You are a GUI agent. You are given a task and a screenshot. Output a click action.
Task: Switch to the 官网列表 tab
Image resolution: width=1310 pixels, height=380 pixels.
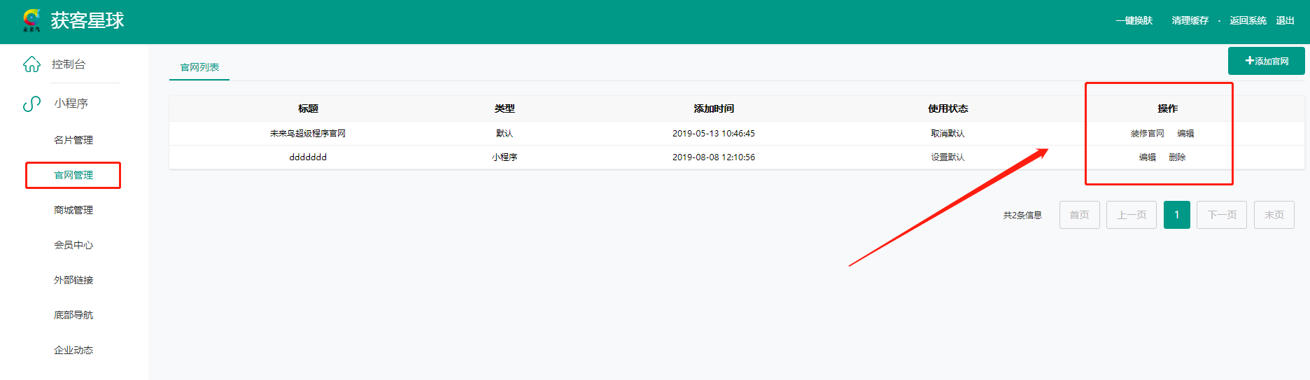[x=199, y=67]
